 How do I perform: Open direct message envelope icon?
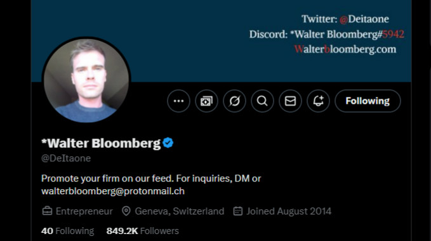[x=290, y=101]
